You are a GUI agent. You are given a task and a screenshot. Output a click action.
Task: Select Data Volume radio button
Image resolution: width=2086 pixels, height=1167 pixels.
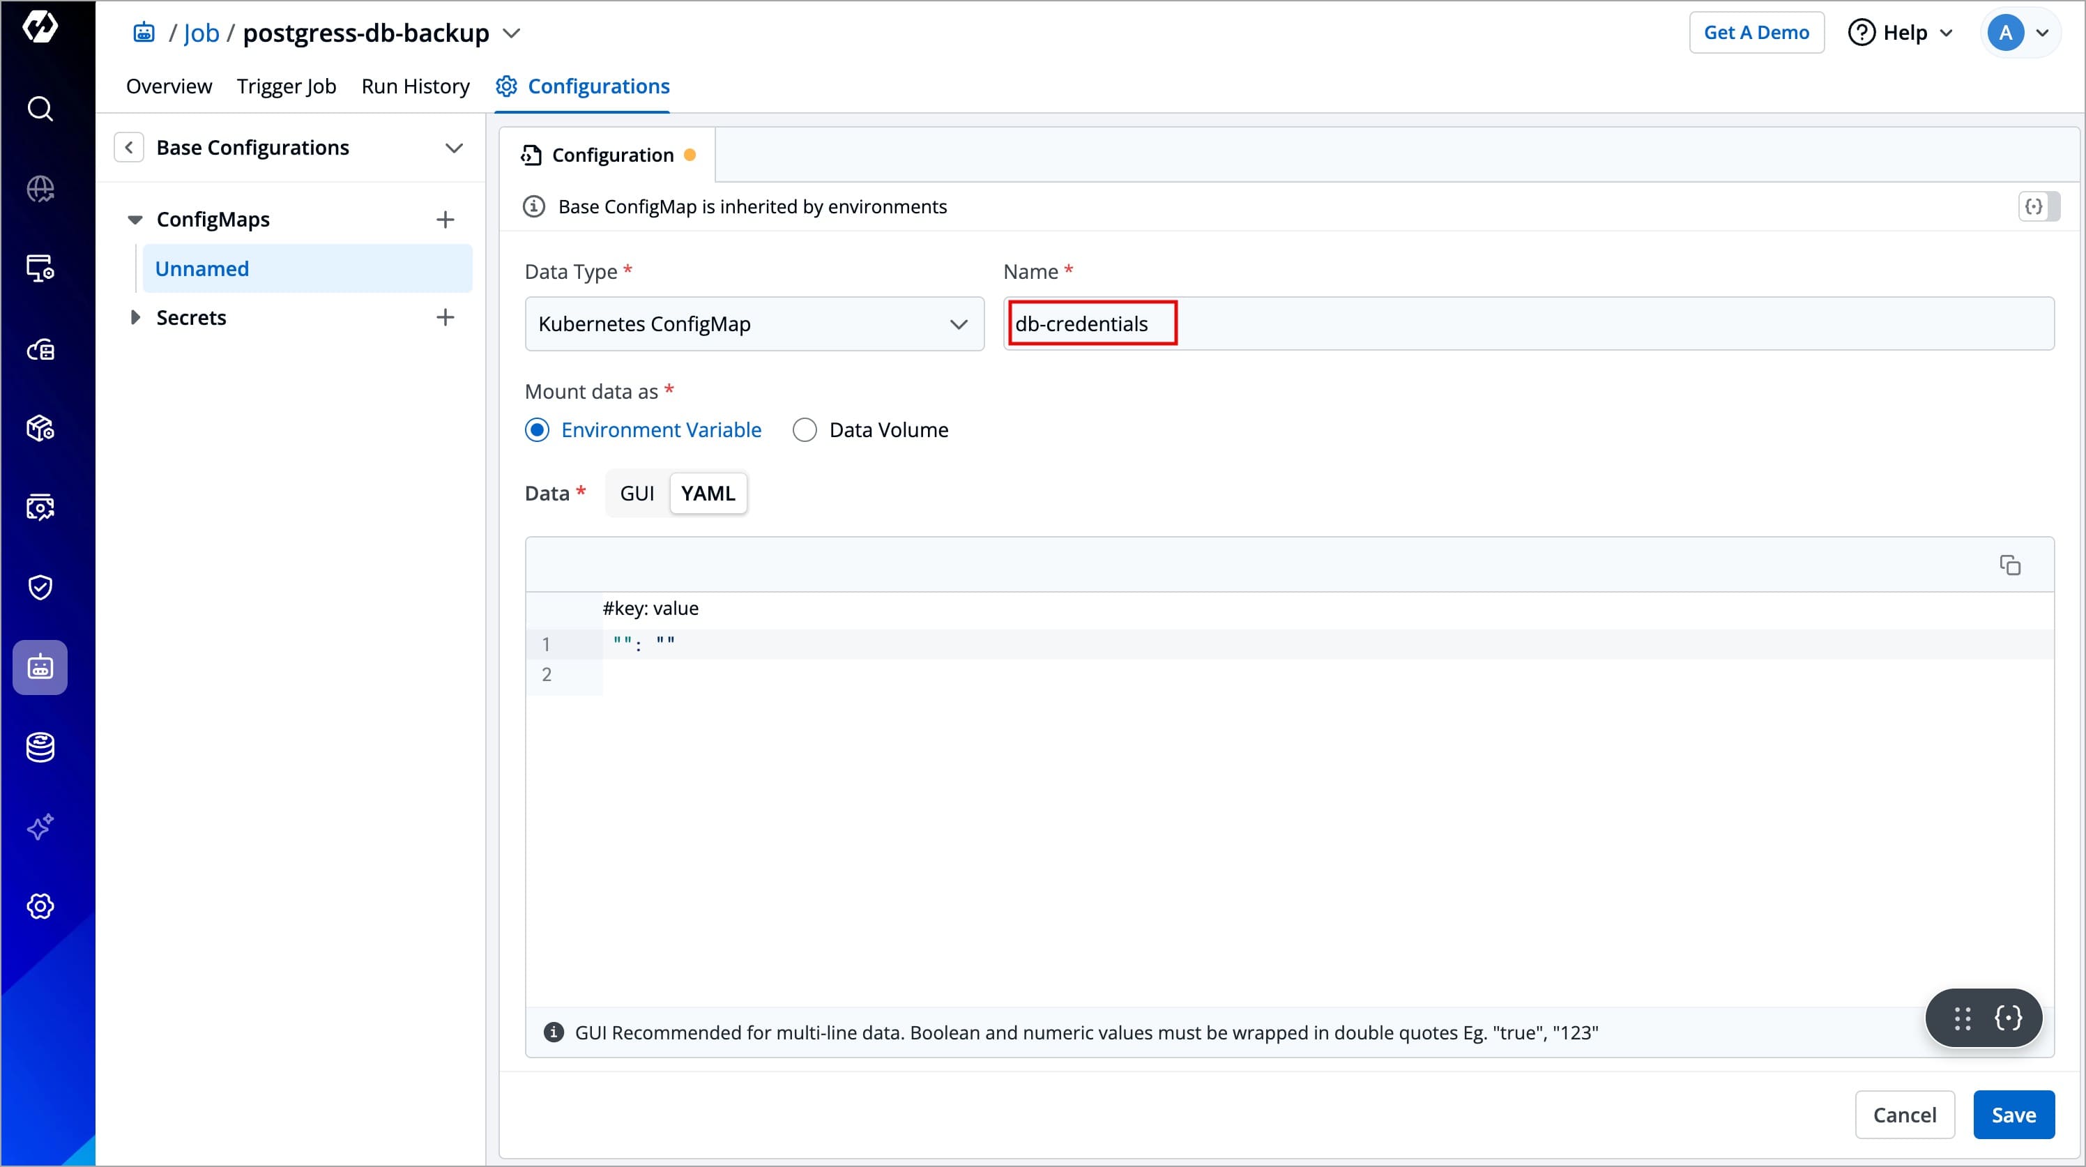[x=804, y=430]
